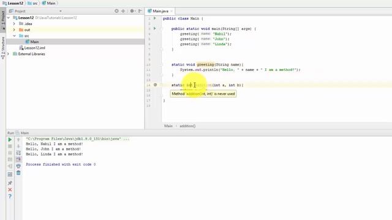Select the out folder row
The height and width of the screenshot is (220, 392).
pyautogui.click(x=75, y=30)
